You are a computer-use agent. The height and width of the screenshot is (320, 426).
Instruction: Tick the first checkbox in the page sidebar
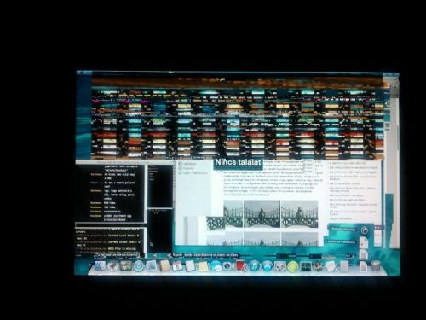click(x=180, y=164)
